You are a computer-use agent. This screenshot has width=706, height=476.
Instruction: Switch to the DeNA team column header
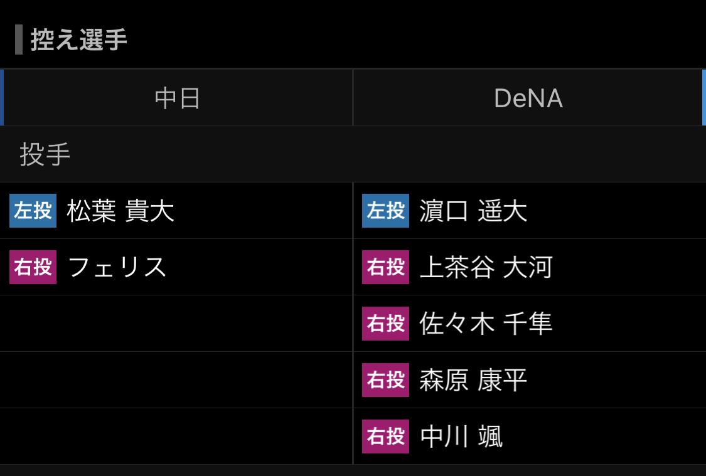(528, 98)
